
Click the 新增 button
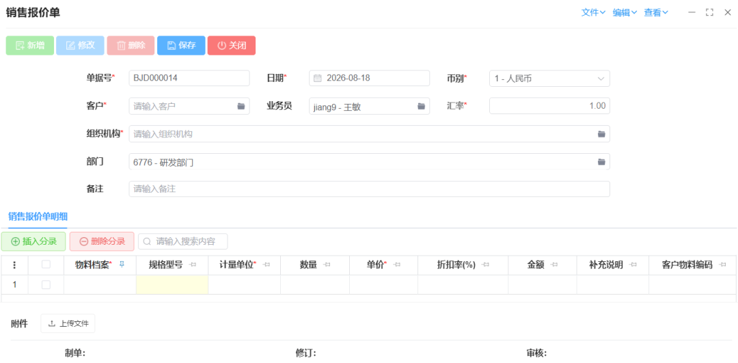pos(29,46)
